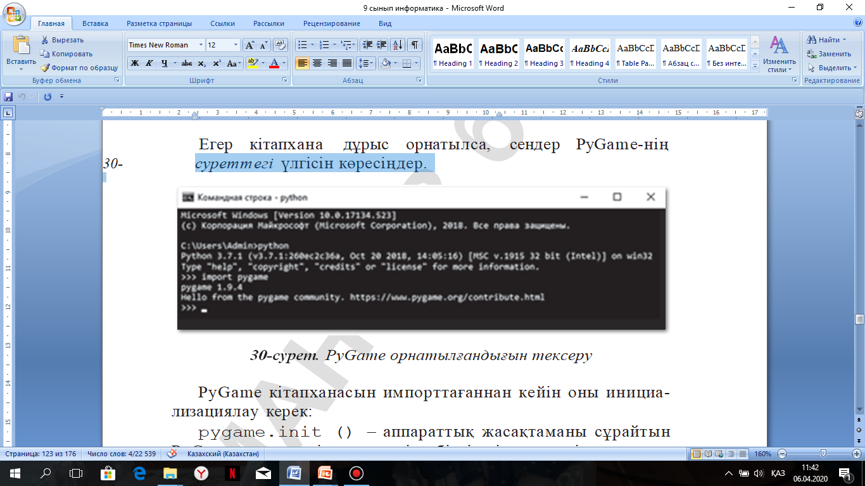
Task: Click the zoom out minus button
Action: [x=782, y=454]
